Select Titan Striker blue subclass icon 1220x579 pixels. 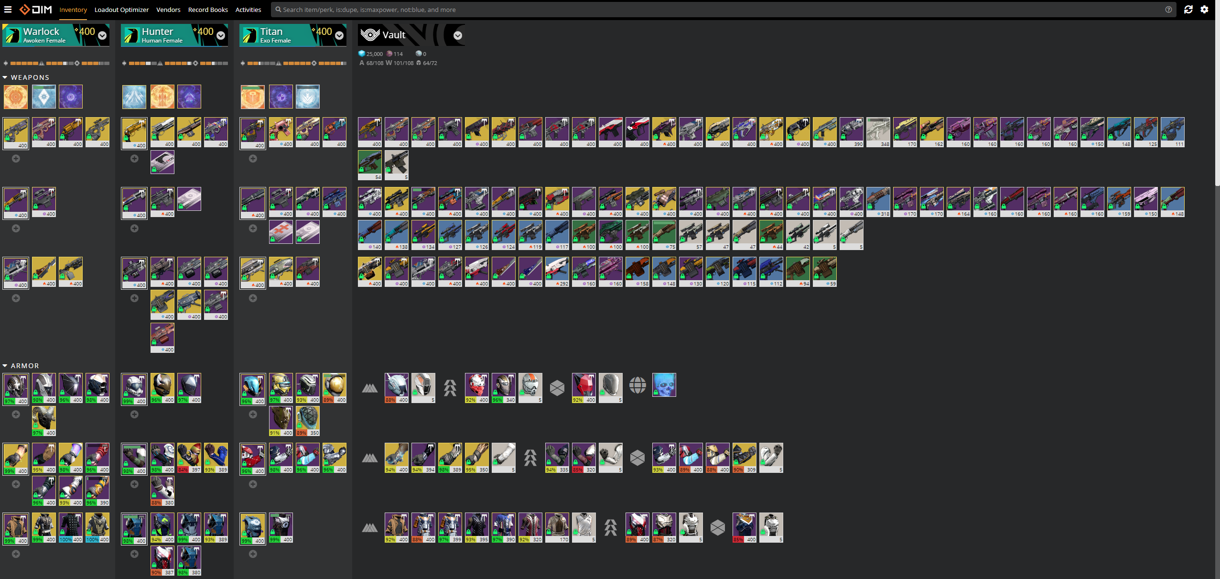(x=308, y=97)
